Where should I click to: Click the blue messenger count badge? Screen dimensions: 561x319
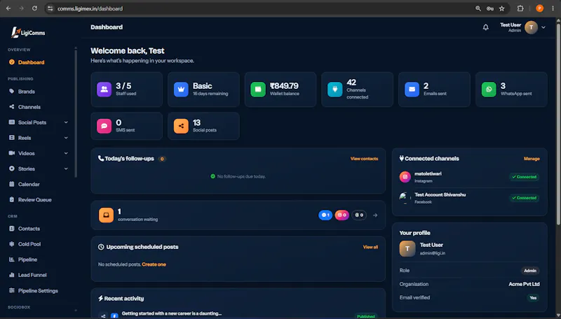point(325,215)
